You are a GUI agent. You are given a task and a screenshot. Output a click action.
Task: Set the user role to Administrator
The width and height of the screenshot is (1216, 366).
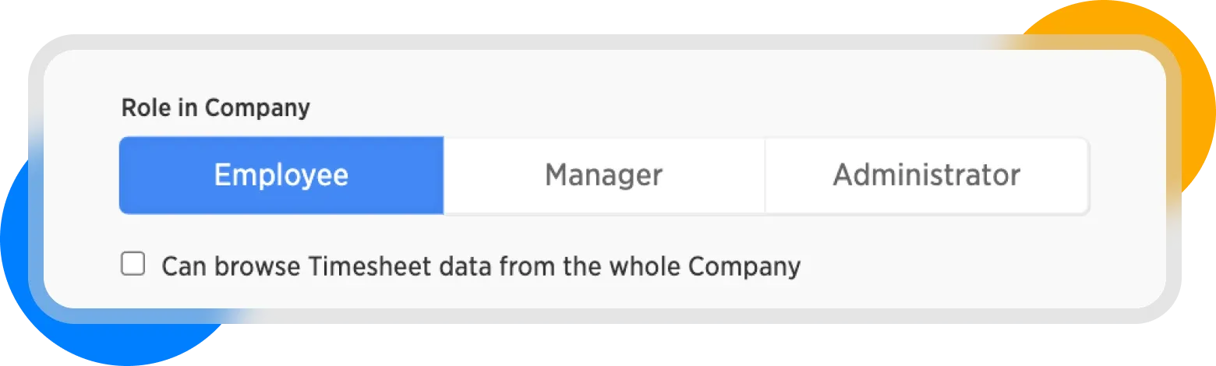coord(926,175)
